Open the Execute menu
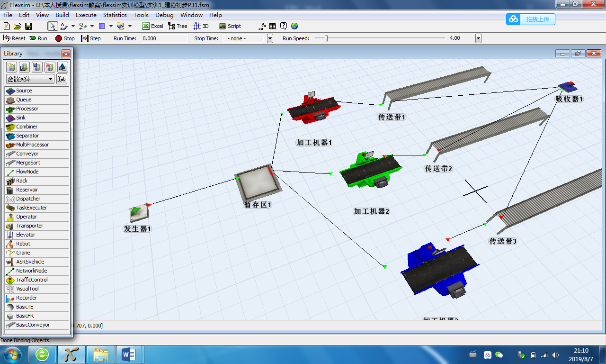This screenshot has height=364, width=606. coord(86,15)
